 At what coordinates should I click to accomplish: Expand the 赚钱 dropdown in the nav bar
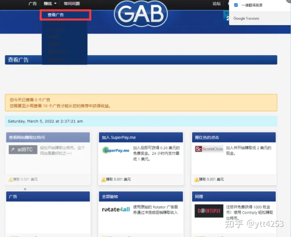click(50, 4)
